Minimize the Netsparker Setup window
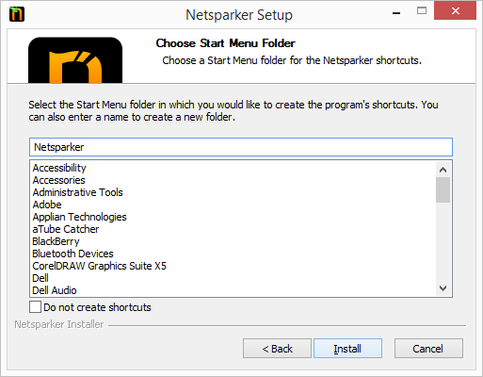483x377 pixels. (x=396, y=13)
